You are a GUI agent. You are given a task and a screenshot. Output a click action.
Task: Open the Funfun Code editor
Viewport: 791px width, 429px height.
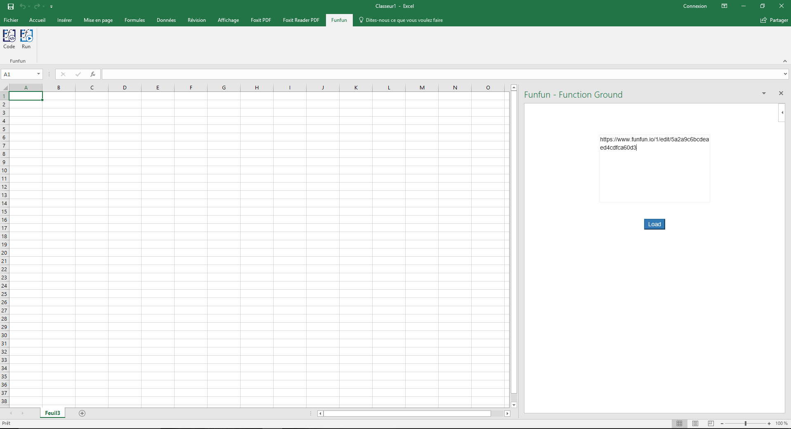click(9, 39)
